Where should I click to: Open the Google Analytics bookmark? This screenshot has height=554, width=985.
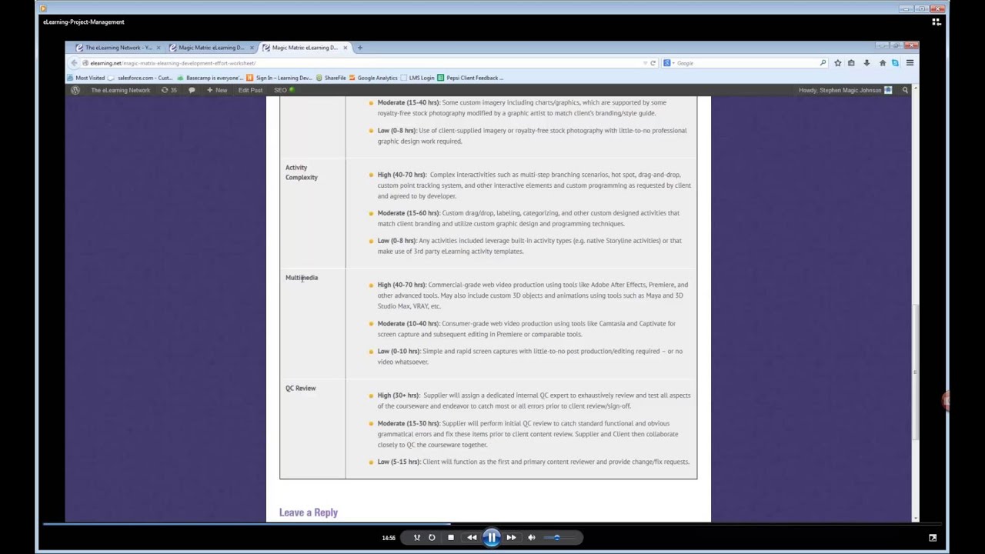coord(373,78)
